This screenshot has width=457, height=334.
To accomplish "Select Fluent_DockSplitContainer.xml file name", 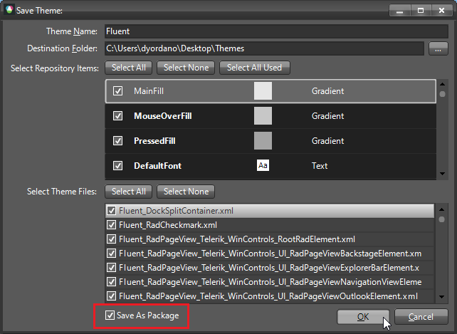I will click(x=176, y=211).
